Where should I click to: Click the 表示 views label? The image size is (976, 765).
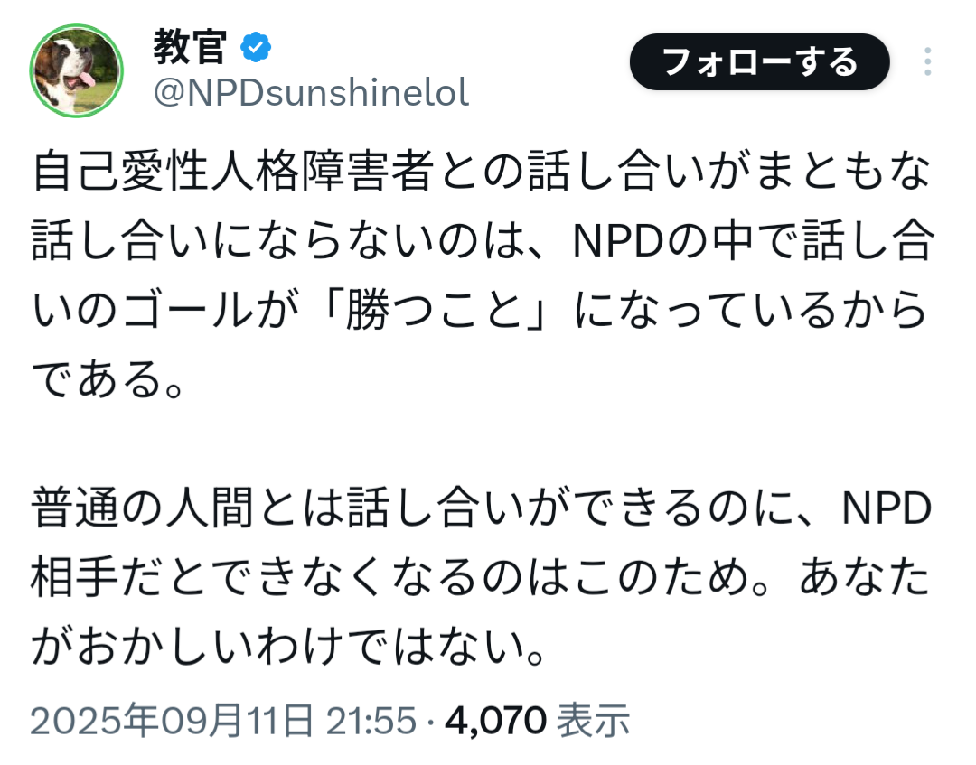pos(592,721)
